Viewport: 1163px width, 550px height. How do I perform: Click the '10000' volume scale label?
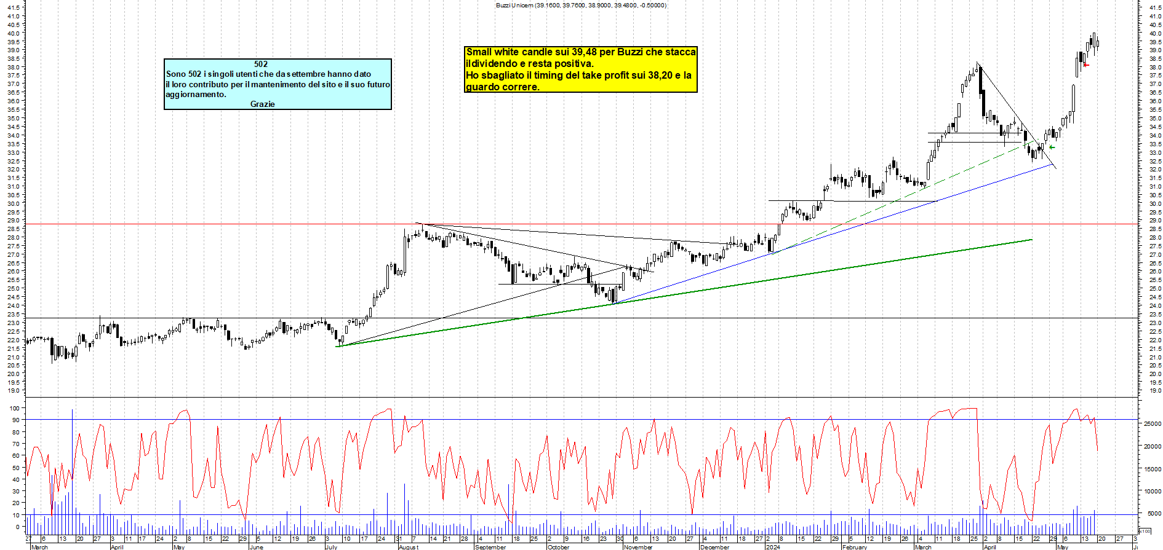click(1153, 491)
